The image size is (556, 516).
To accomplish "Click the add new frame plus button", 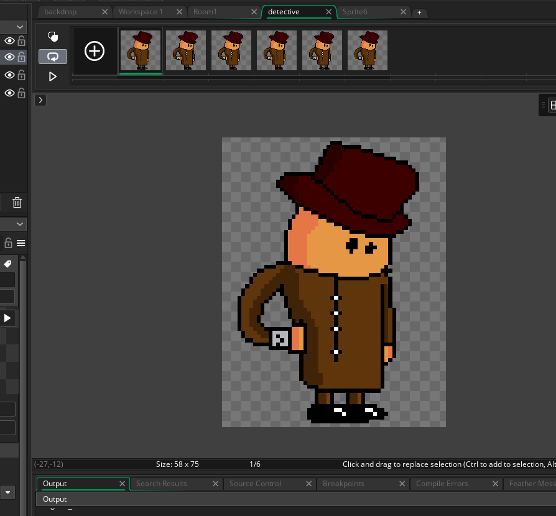I will [95, 51].
